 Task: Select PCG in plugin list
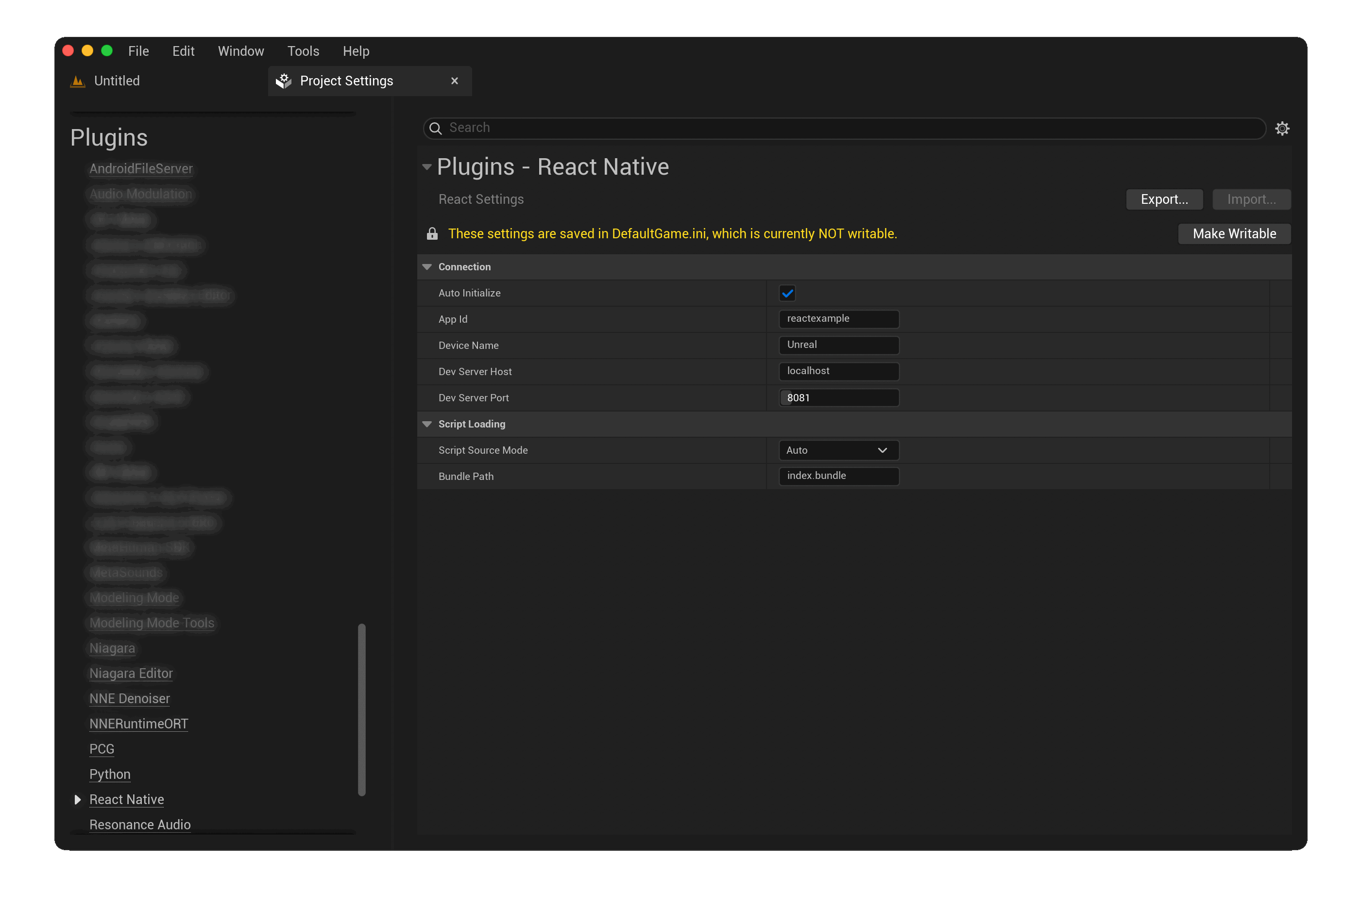(x=102, y=749)
